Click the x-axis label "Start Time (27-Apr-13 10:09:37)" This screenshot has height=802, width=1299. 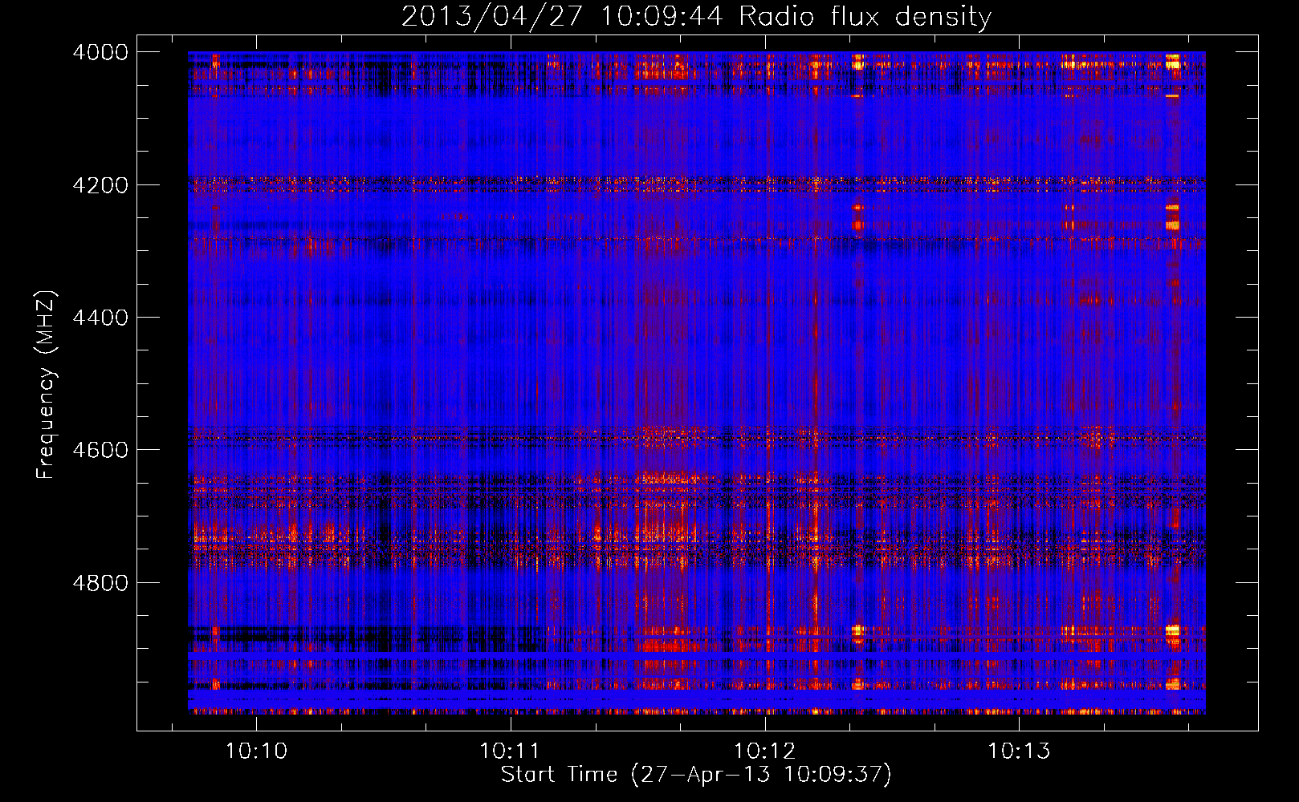point(696,775)
